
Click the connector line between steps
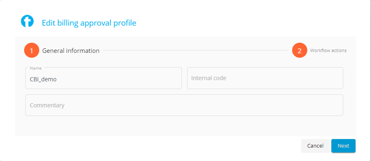point(196,50)
